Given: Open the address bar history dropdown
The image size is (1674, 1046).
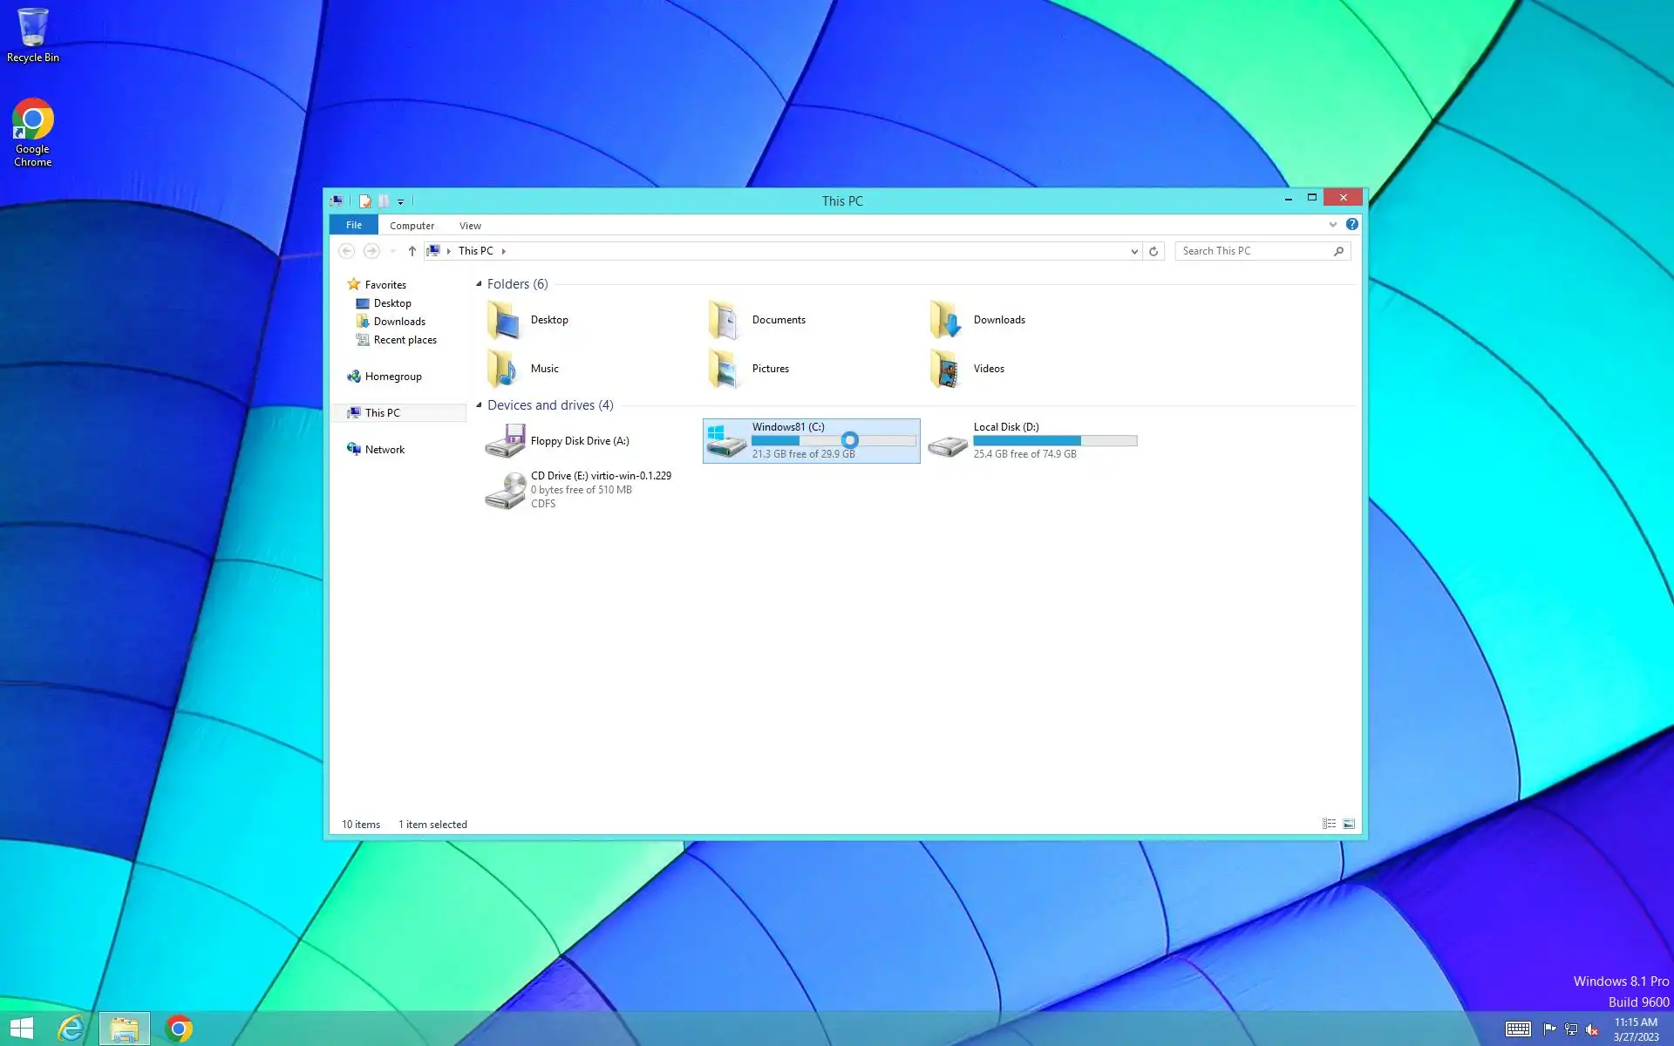Looking at the screenshot, I should 1133,251.
